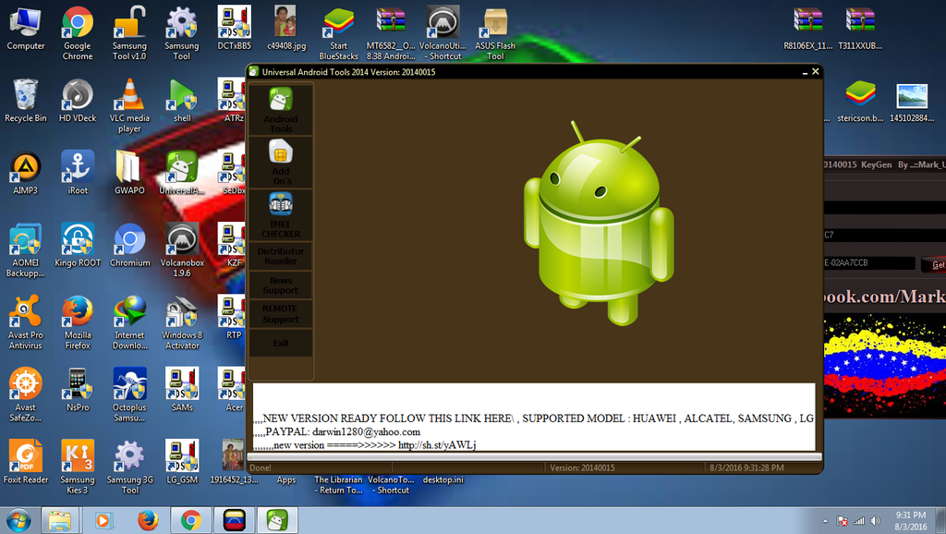
Task: Open Avast SafeZone desktop icon
Action: pos(25,395)
